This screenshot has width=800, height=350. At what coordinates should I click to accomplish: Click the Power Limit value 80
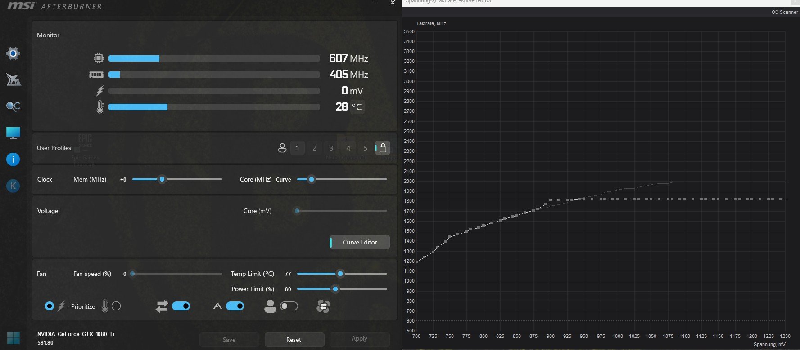click(288, 289)
